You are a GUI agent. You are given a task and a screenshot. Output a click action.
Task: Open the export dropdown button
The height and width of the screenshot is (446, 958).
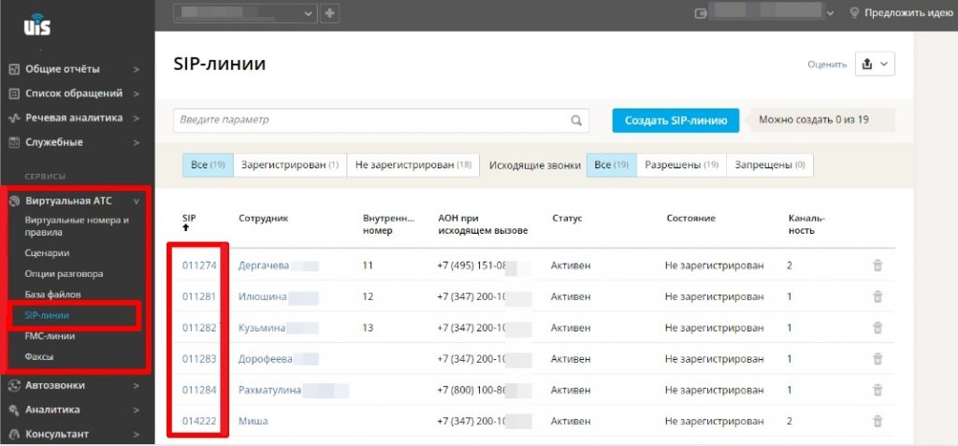pyautogui.click(x=875, y=64)
